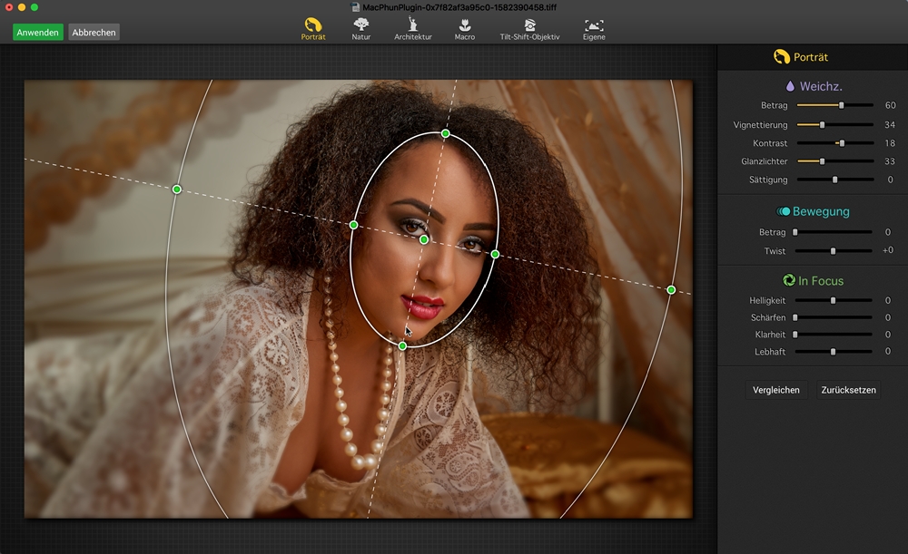
Task: Click the outer ellipse right handle
Action: coord(671,290)
